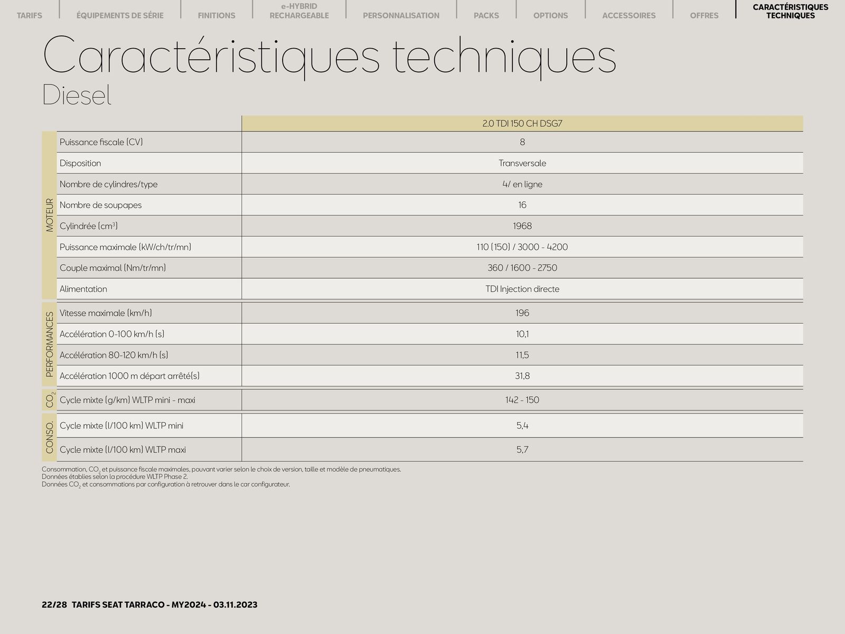This screenshot has height=634, width=845.
Task: Click the consumption value 5,4
Action: point(522,426)
